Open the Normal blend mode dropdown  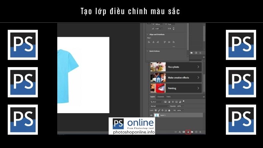pos(159,106)
